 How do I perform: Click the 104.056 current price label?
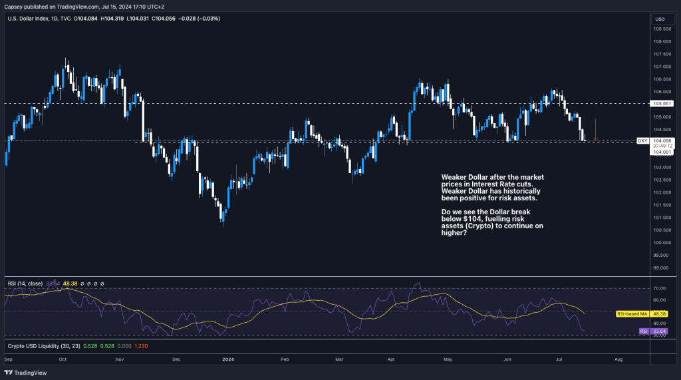[662, 141]
